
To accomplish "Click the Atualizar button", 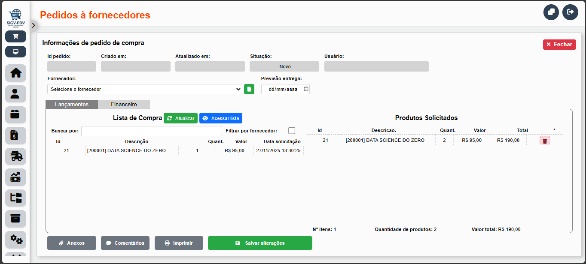I will (x=180, y=117).
